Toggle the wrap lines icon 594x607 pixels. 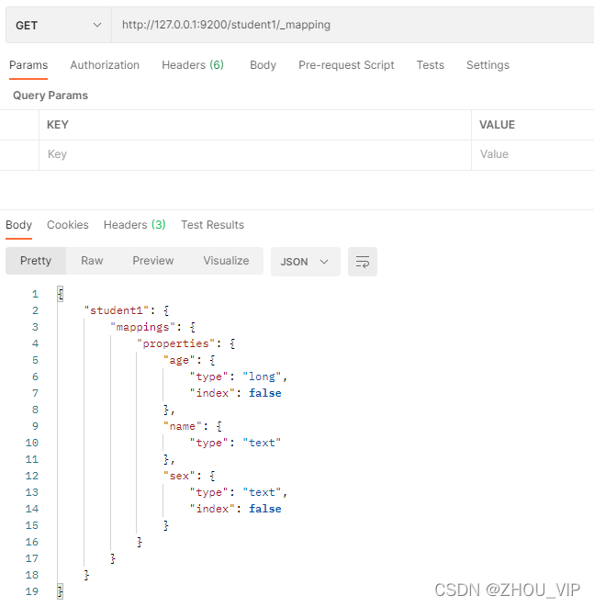[363, 262]
